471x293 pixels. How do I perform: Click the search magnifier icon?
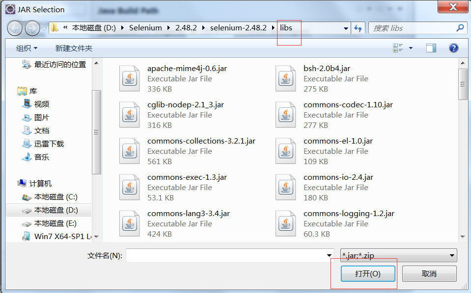pos(460,28)
